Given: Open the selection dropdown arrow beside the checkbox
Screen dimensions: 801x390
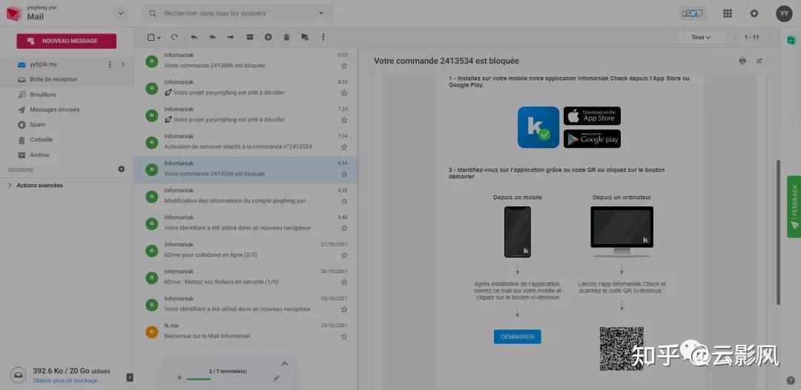Looking at the screenshot, I should 159,38.
